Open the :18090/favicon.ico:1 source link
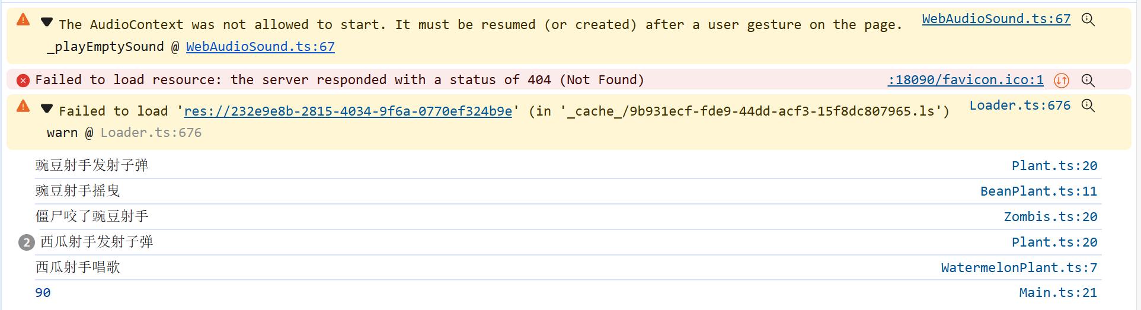The image size is (1141, 310). tap(965, 80)
